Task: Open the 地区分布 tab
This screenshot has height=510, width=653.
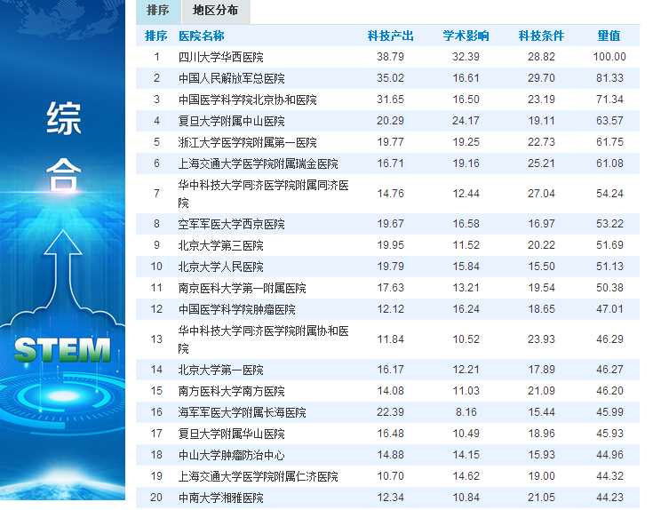Action: click(215, 11)
